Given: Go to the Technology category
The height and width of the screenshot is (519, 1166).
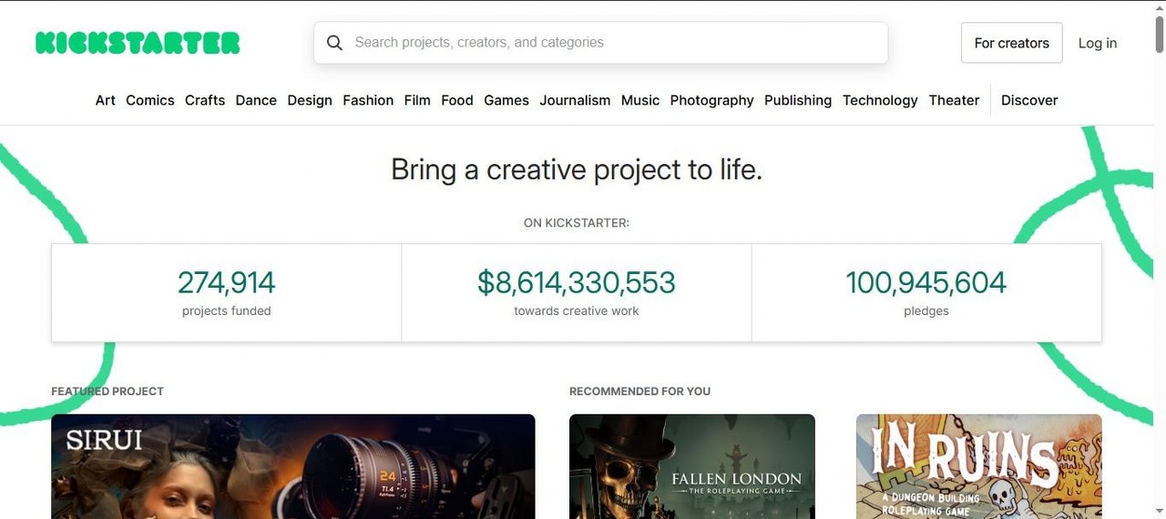Looking at the screenshot, I should 880,100.
